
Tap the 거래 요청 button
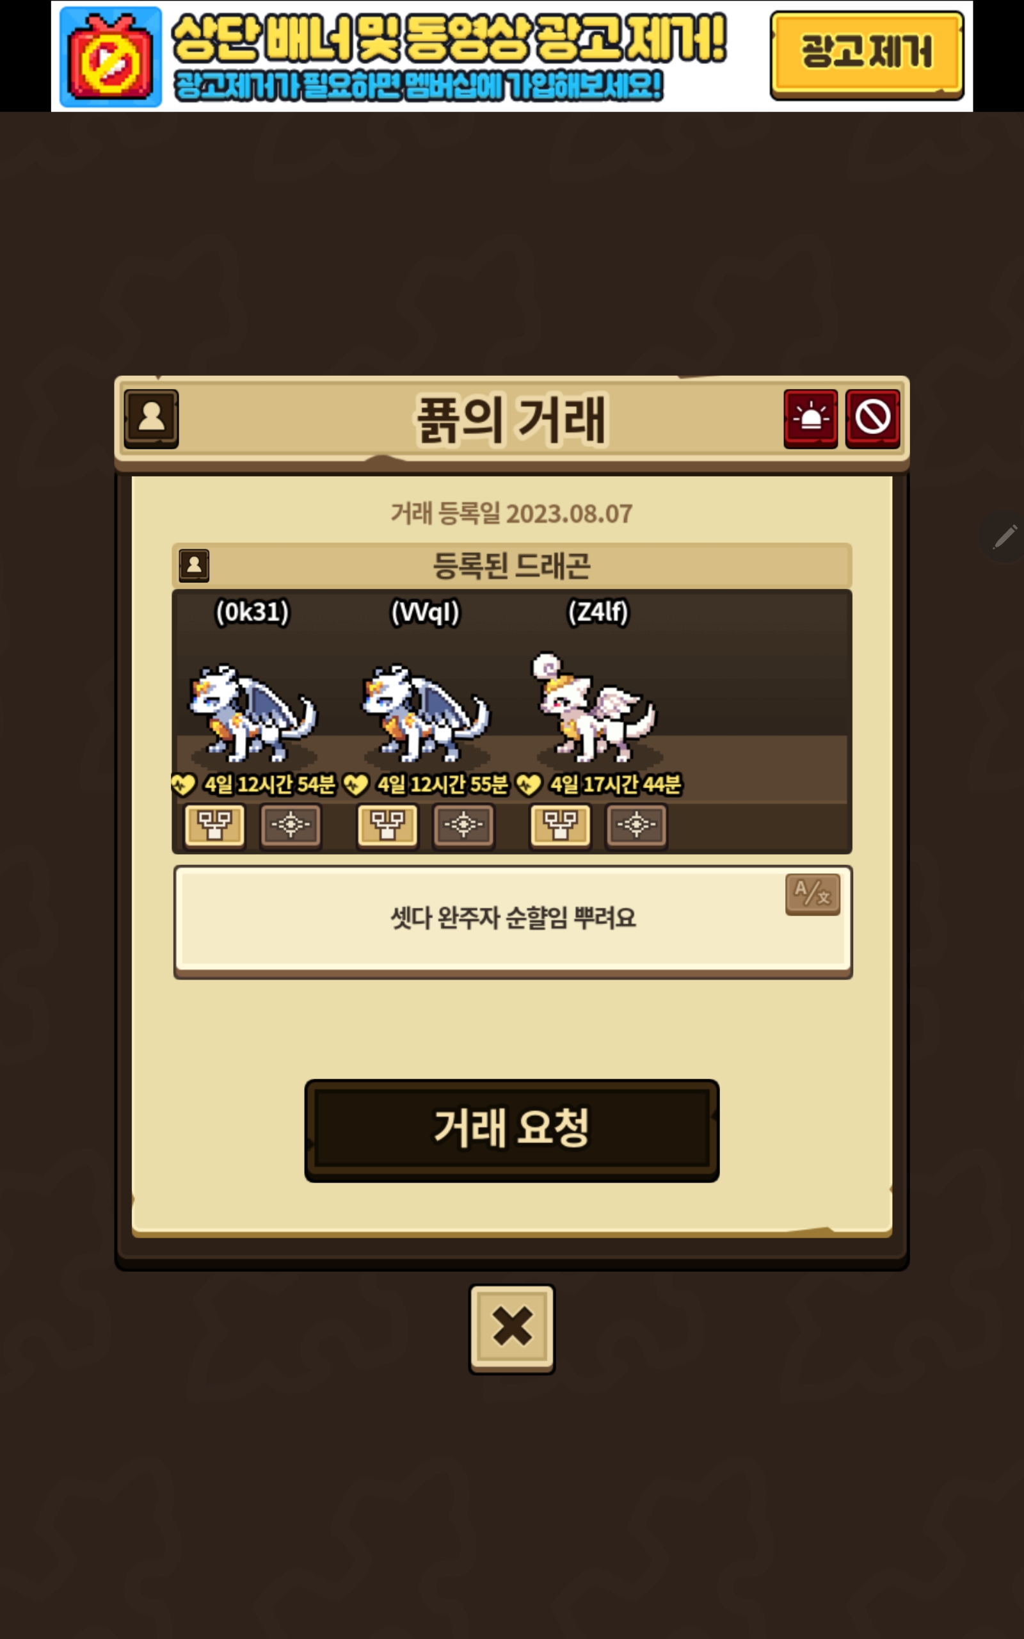(x=512, y=1129)
